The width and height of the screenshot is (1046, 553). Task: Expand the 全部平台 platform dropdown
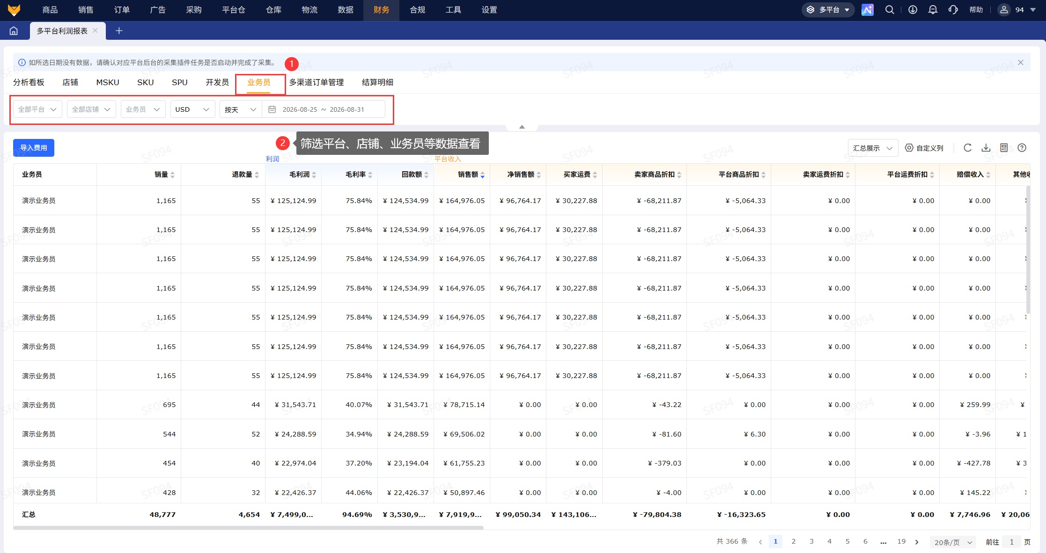tap(37, 109)
